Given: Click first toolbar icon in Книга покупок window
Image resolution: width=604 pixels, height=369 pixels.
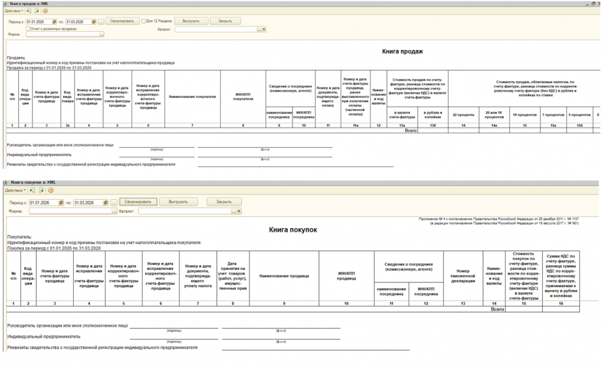Looking at the screenshot, I should point(33,190).
